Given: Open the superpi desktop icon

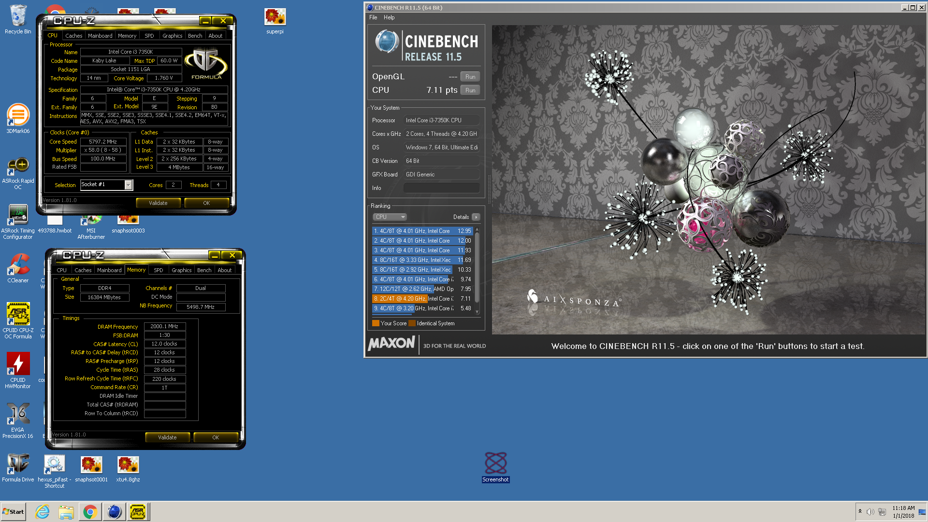Looking at the screenshot, I should (275, 21).
